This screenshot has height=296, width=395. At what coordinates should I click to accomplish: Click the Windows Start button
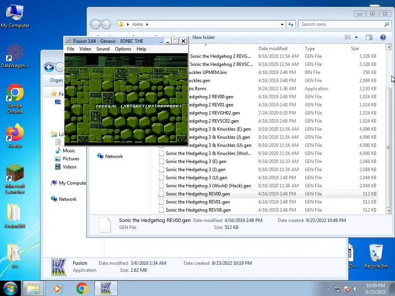(x=10, y=288)
